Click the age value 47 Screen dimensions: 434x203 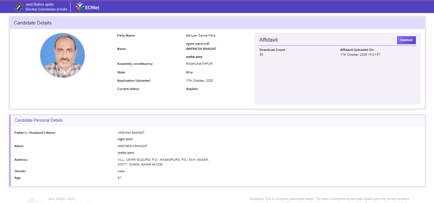point(119,178)
